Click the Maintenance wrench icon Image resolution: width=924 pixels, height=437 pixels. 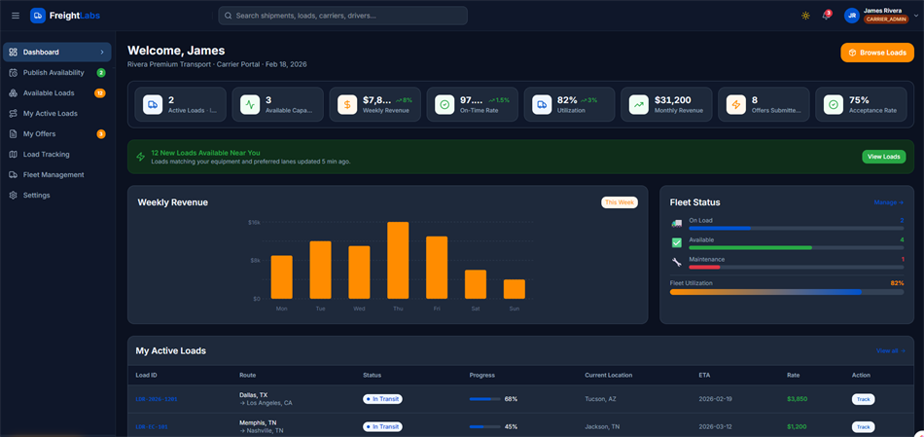(677, 262)
